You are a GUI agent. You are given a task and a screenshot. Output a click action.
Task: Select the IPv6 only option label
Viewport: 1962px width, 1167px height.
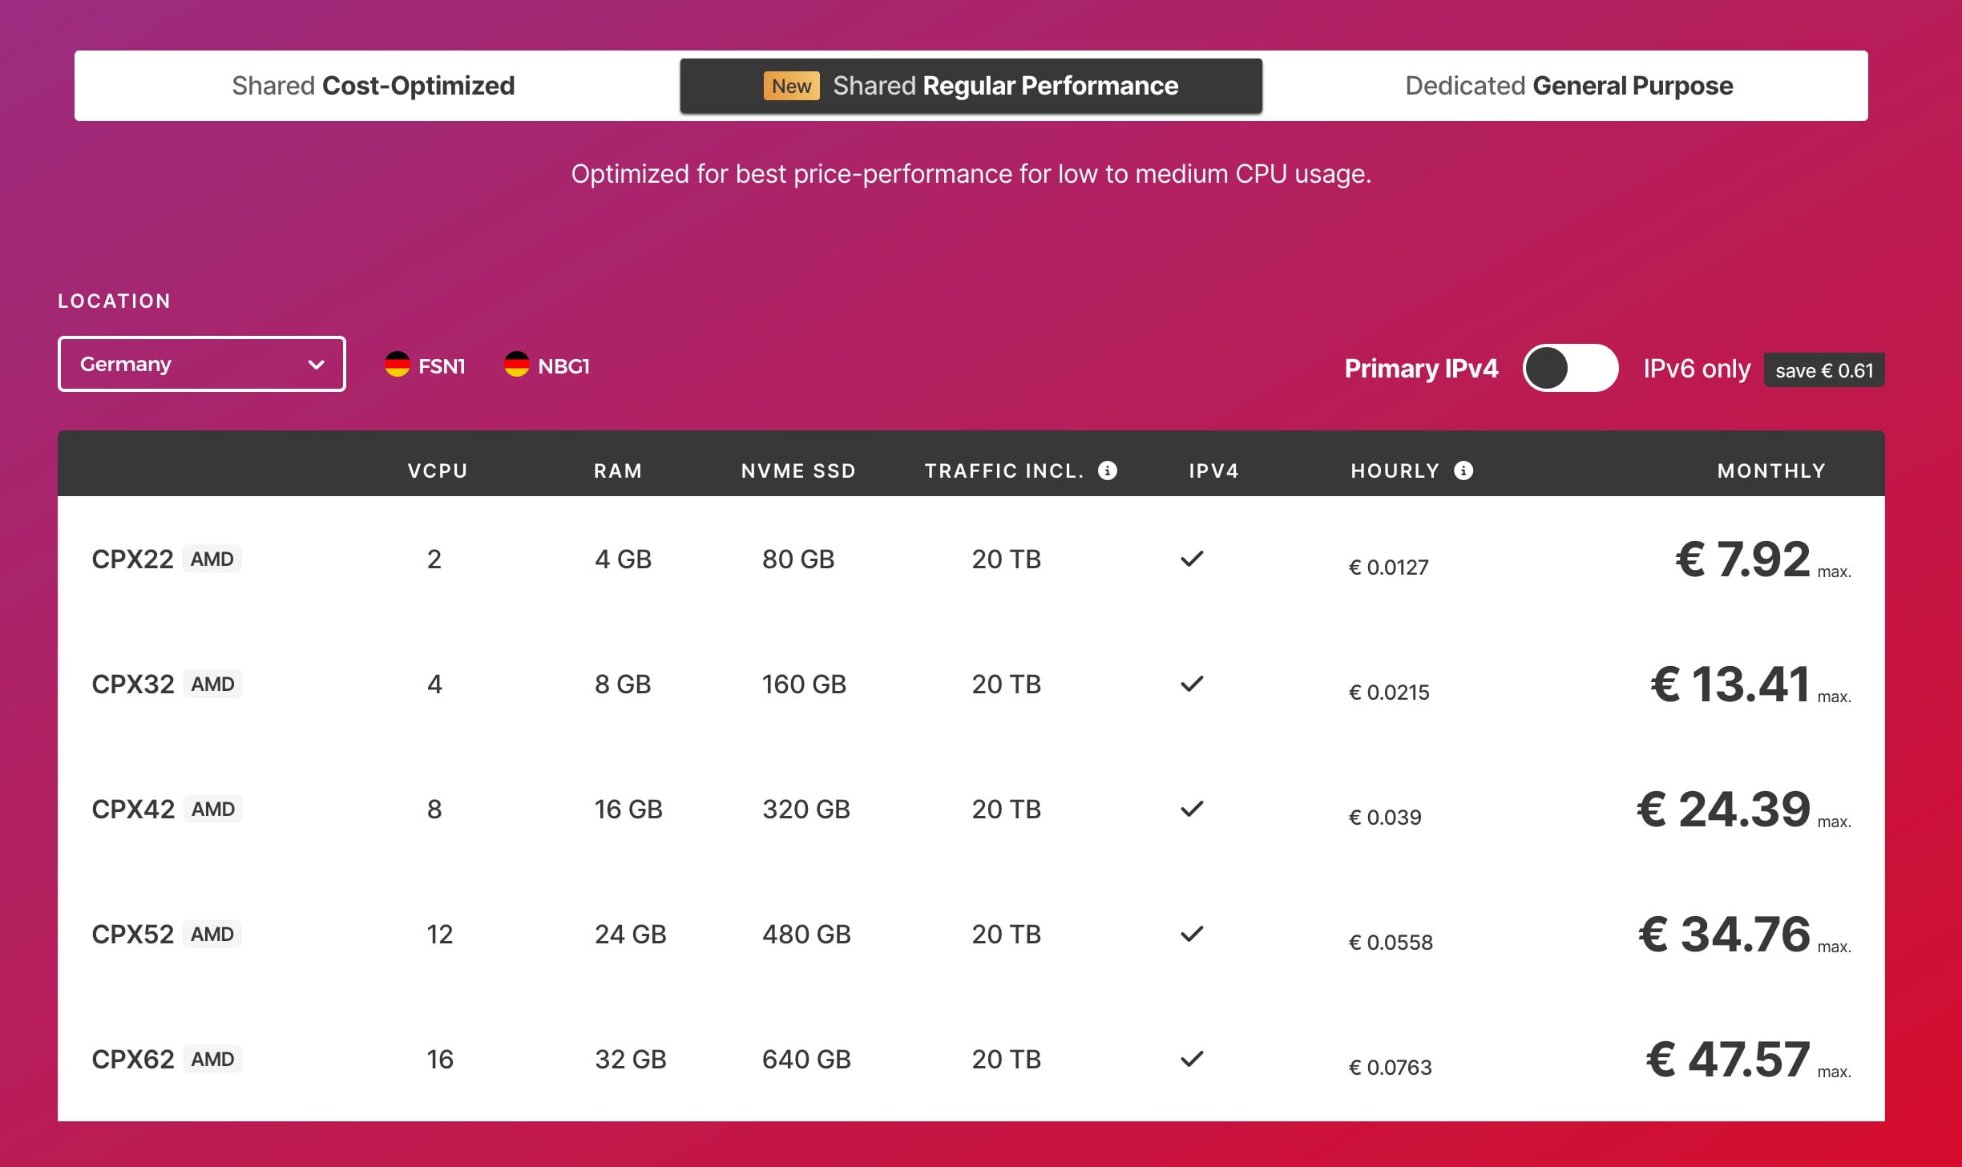(x=1696, y=369)
